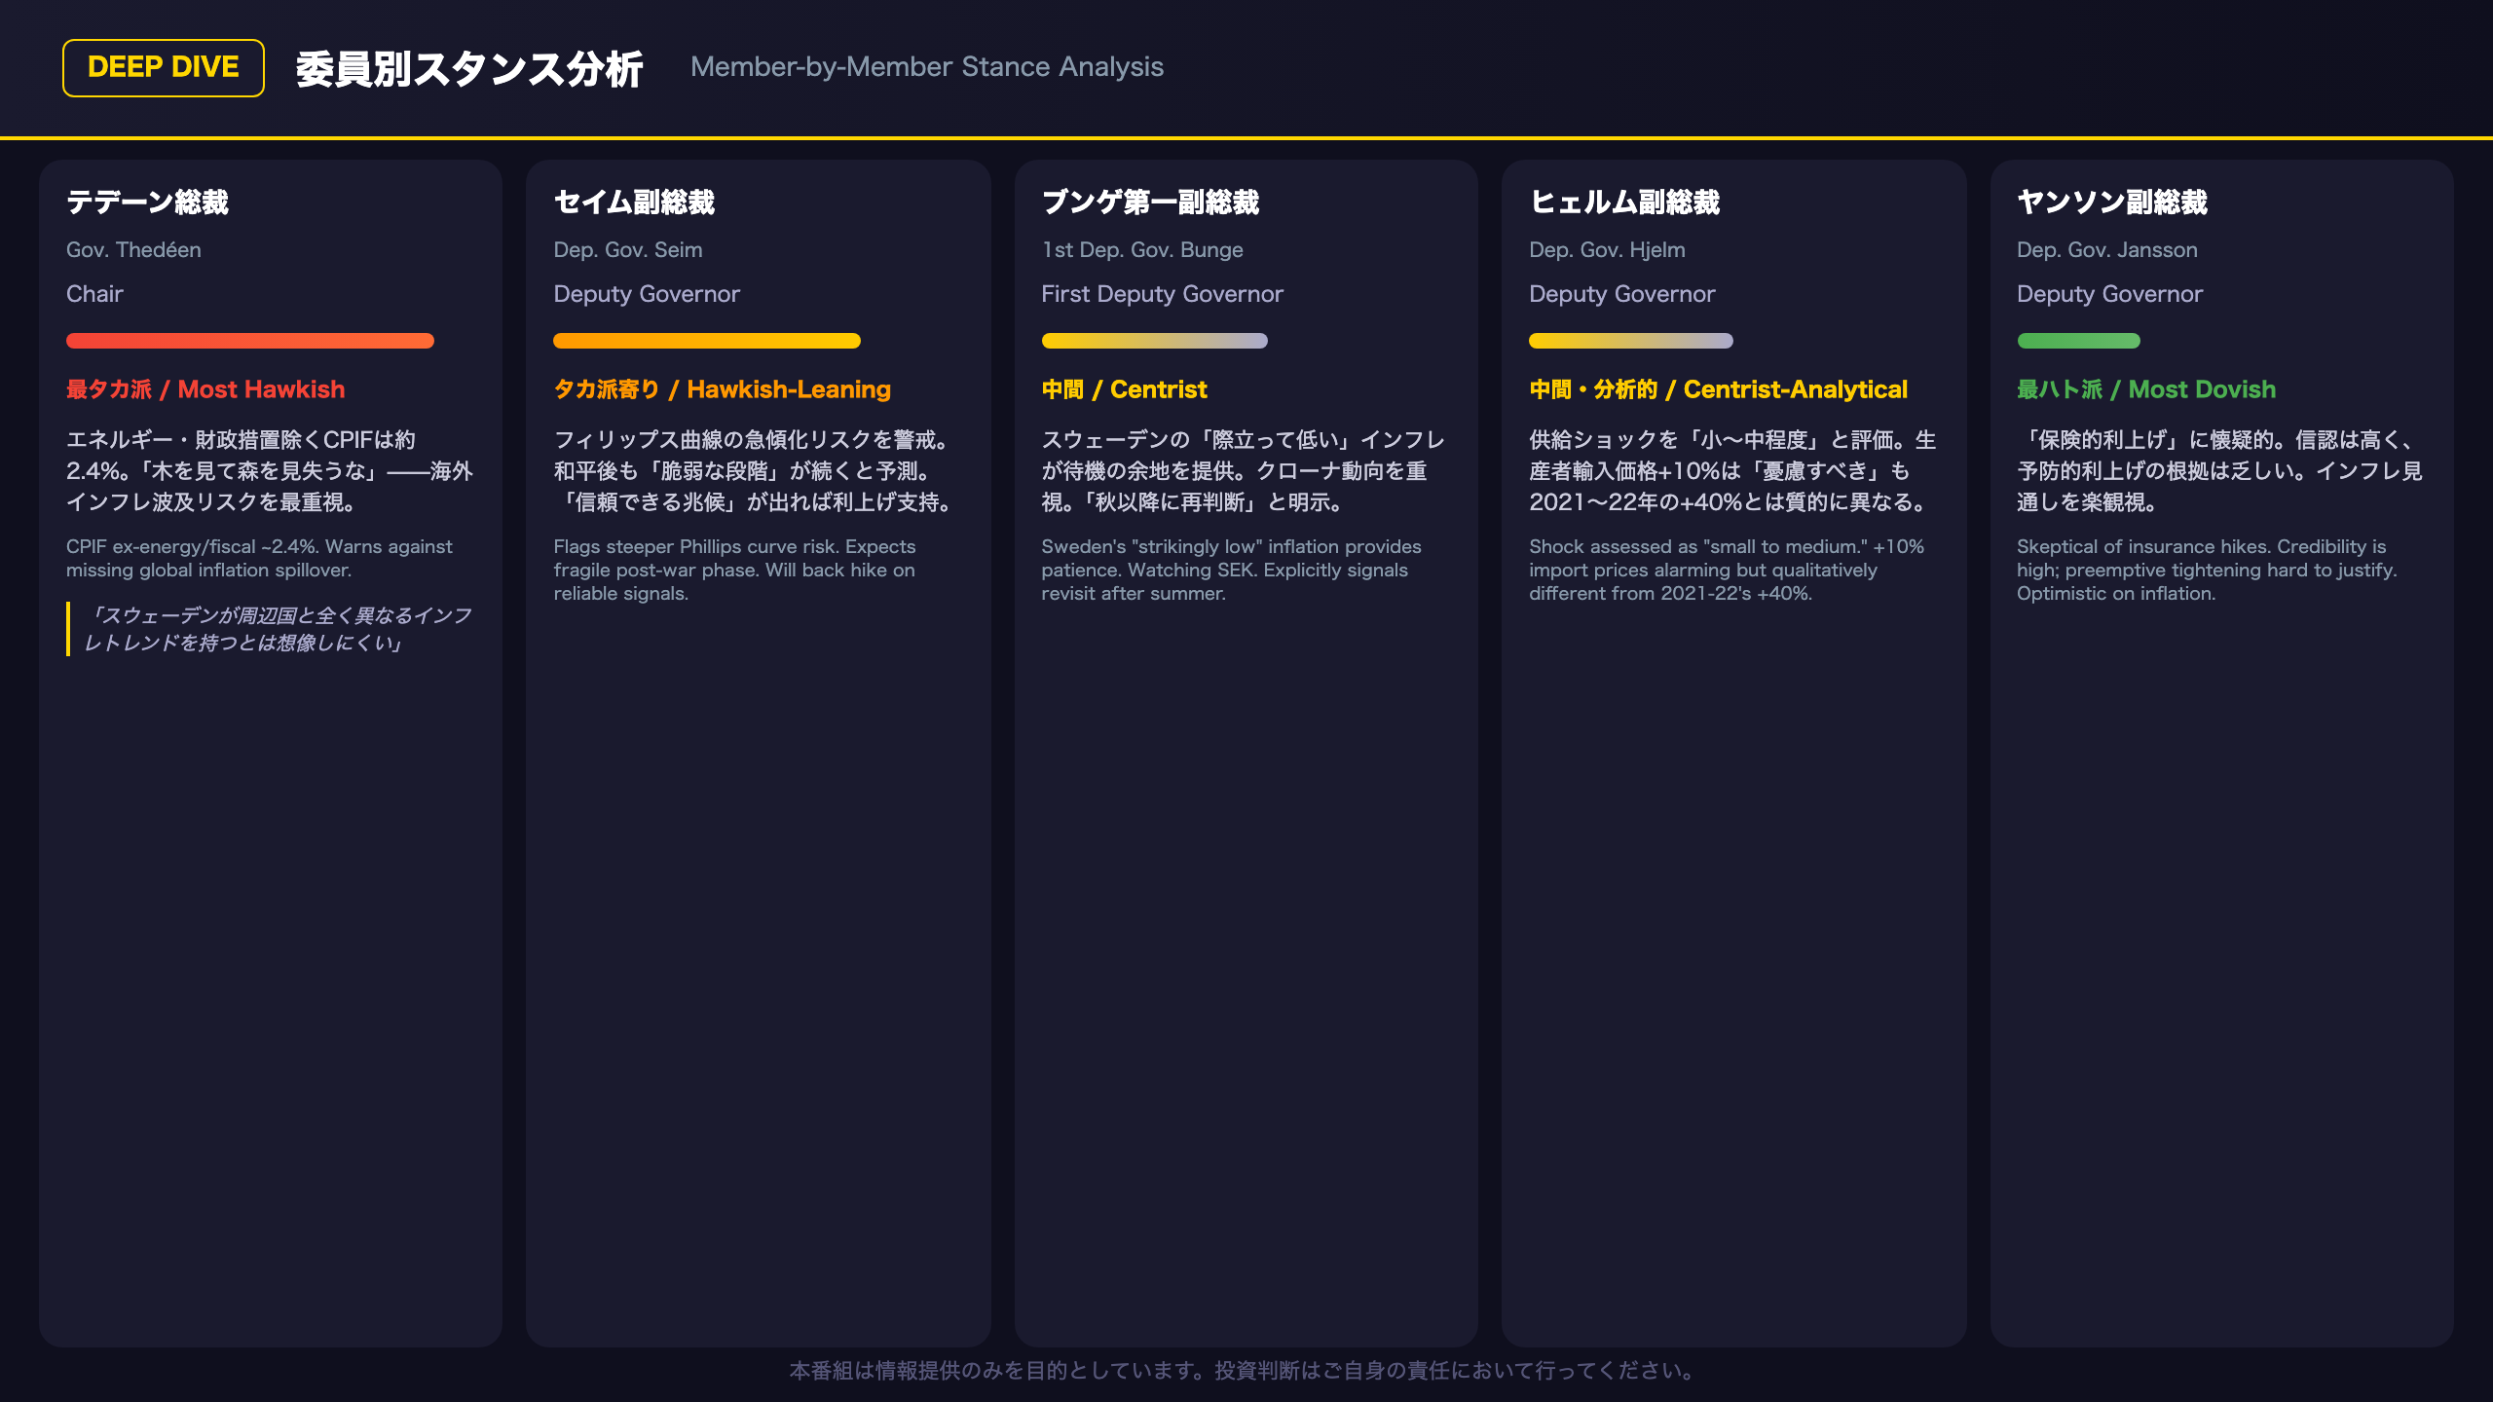Click the Centrist-Analytical stance bar under Hjelm
The height and width of the screenshot is (1402, 2493).
pos(1631,341)
